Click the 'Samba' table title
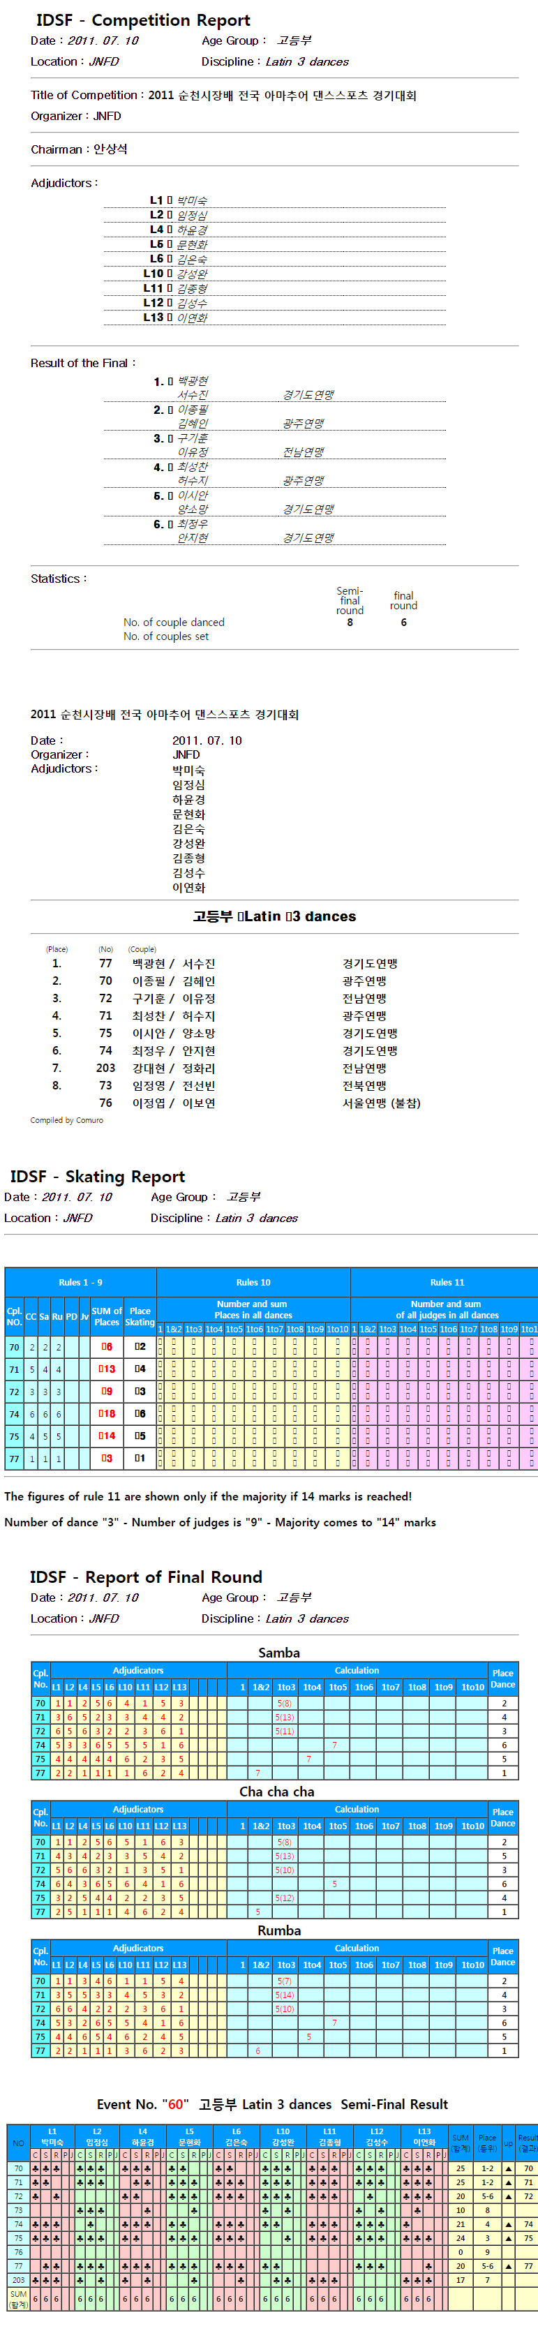Viewport: 538px width, 2331px height. pos(278,1653)
